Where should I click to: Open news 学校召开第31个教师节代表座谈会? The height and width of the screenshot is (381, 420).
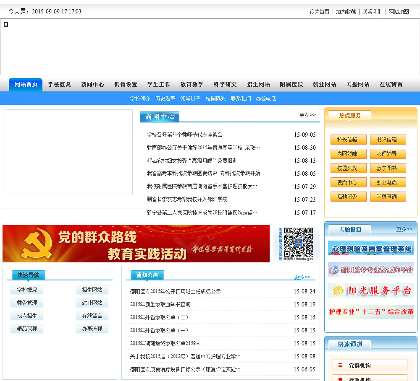pyautogui.click(x=184, y=135)
